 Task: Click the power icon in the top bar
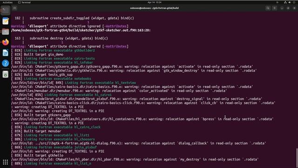click(x=294, y=2)
